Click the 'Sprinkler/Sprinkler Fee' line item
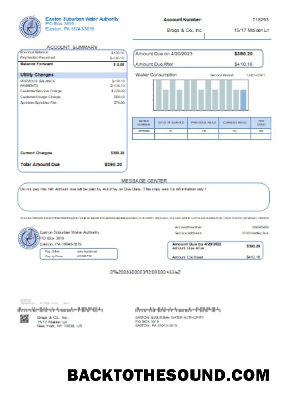The image size is (289, 401). tap(38, 103)
